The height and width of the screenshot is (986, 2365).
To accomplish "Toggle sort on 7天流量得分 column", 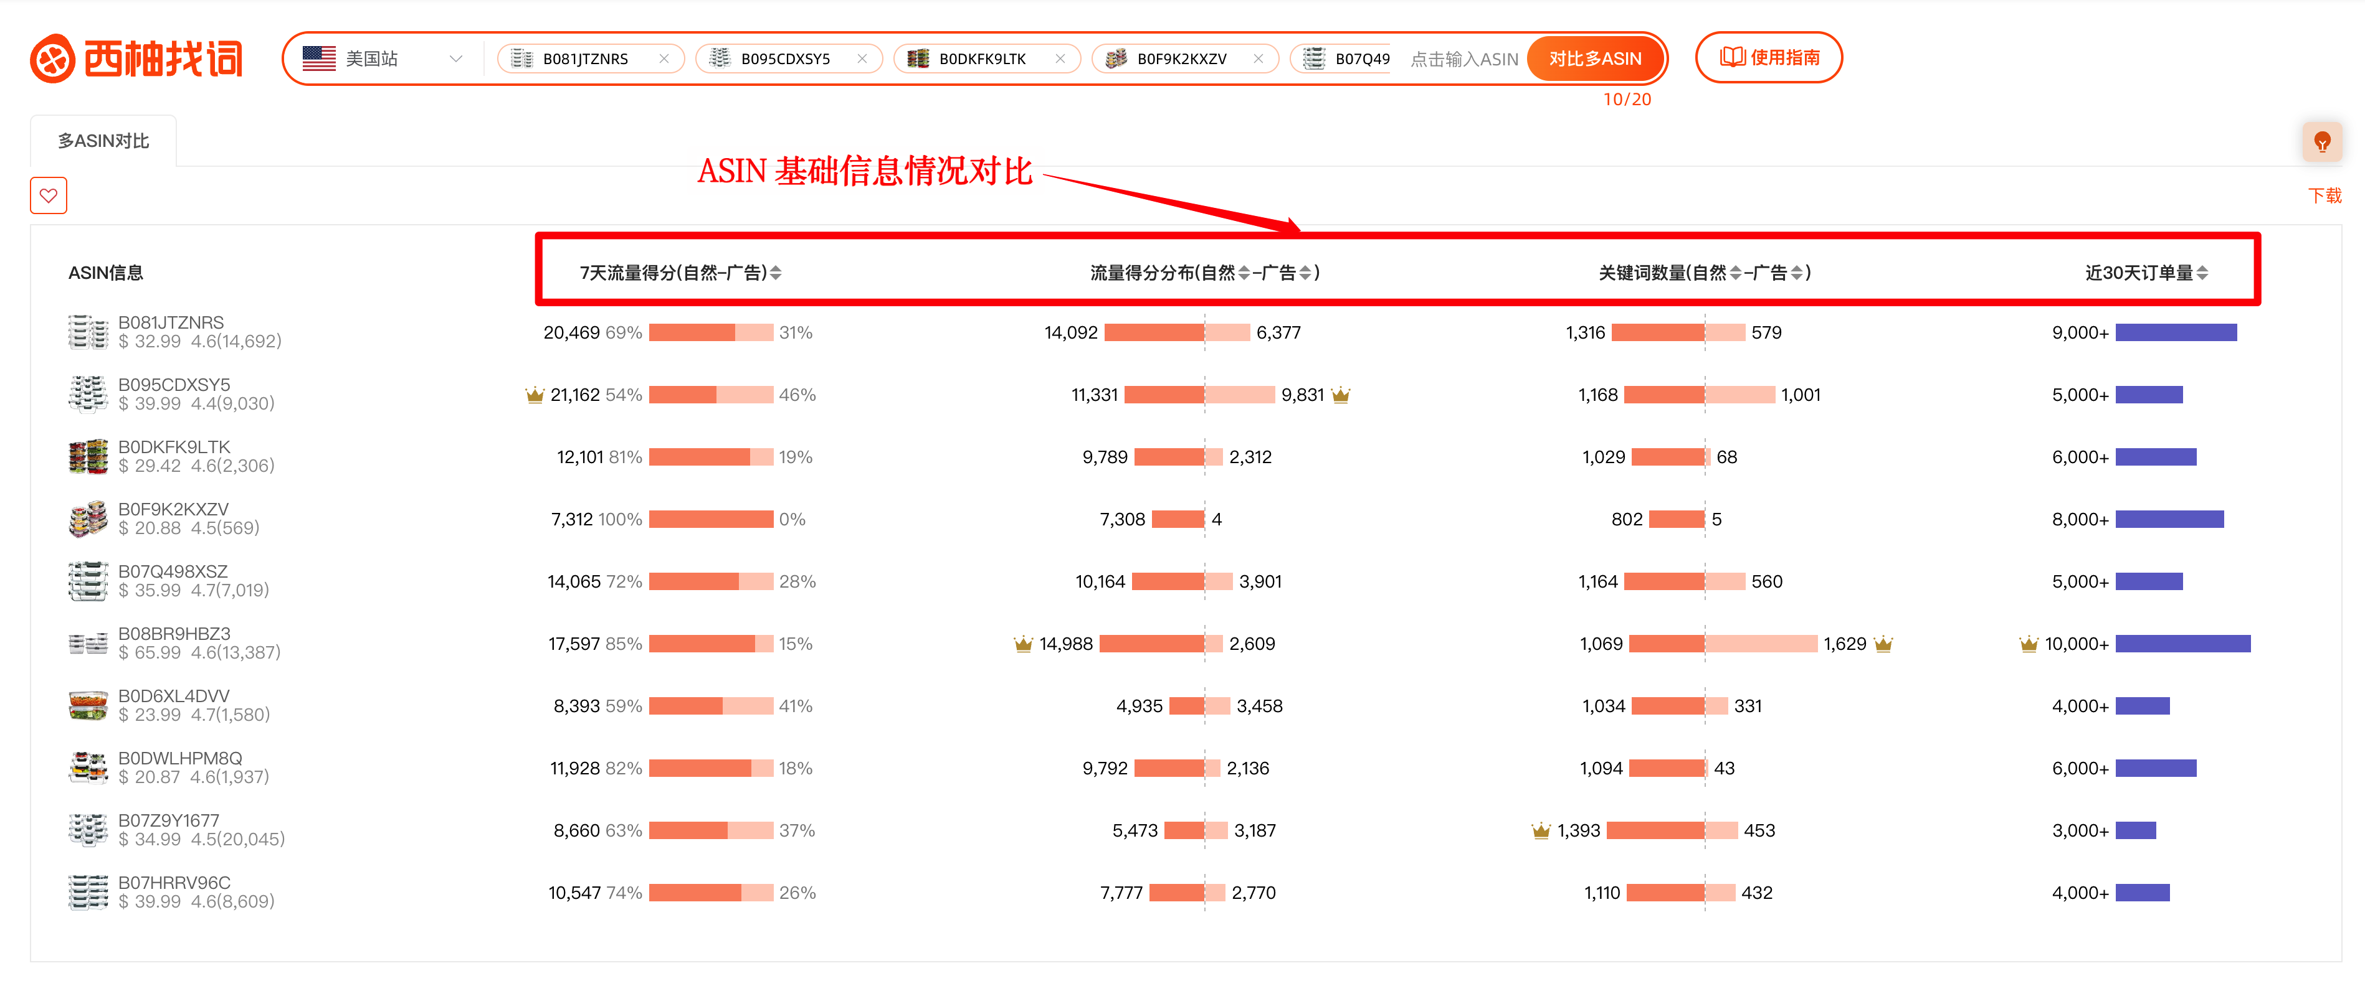I will [777, 271].
